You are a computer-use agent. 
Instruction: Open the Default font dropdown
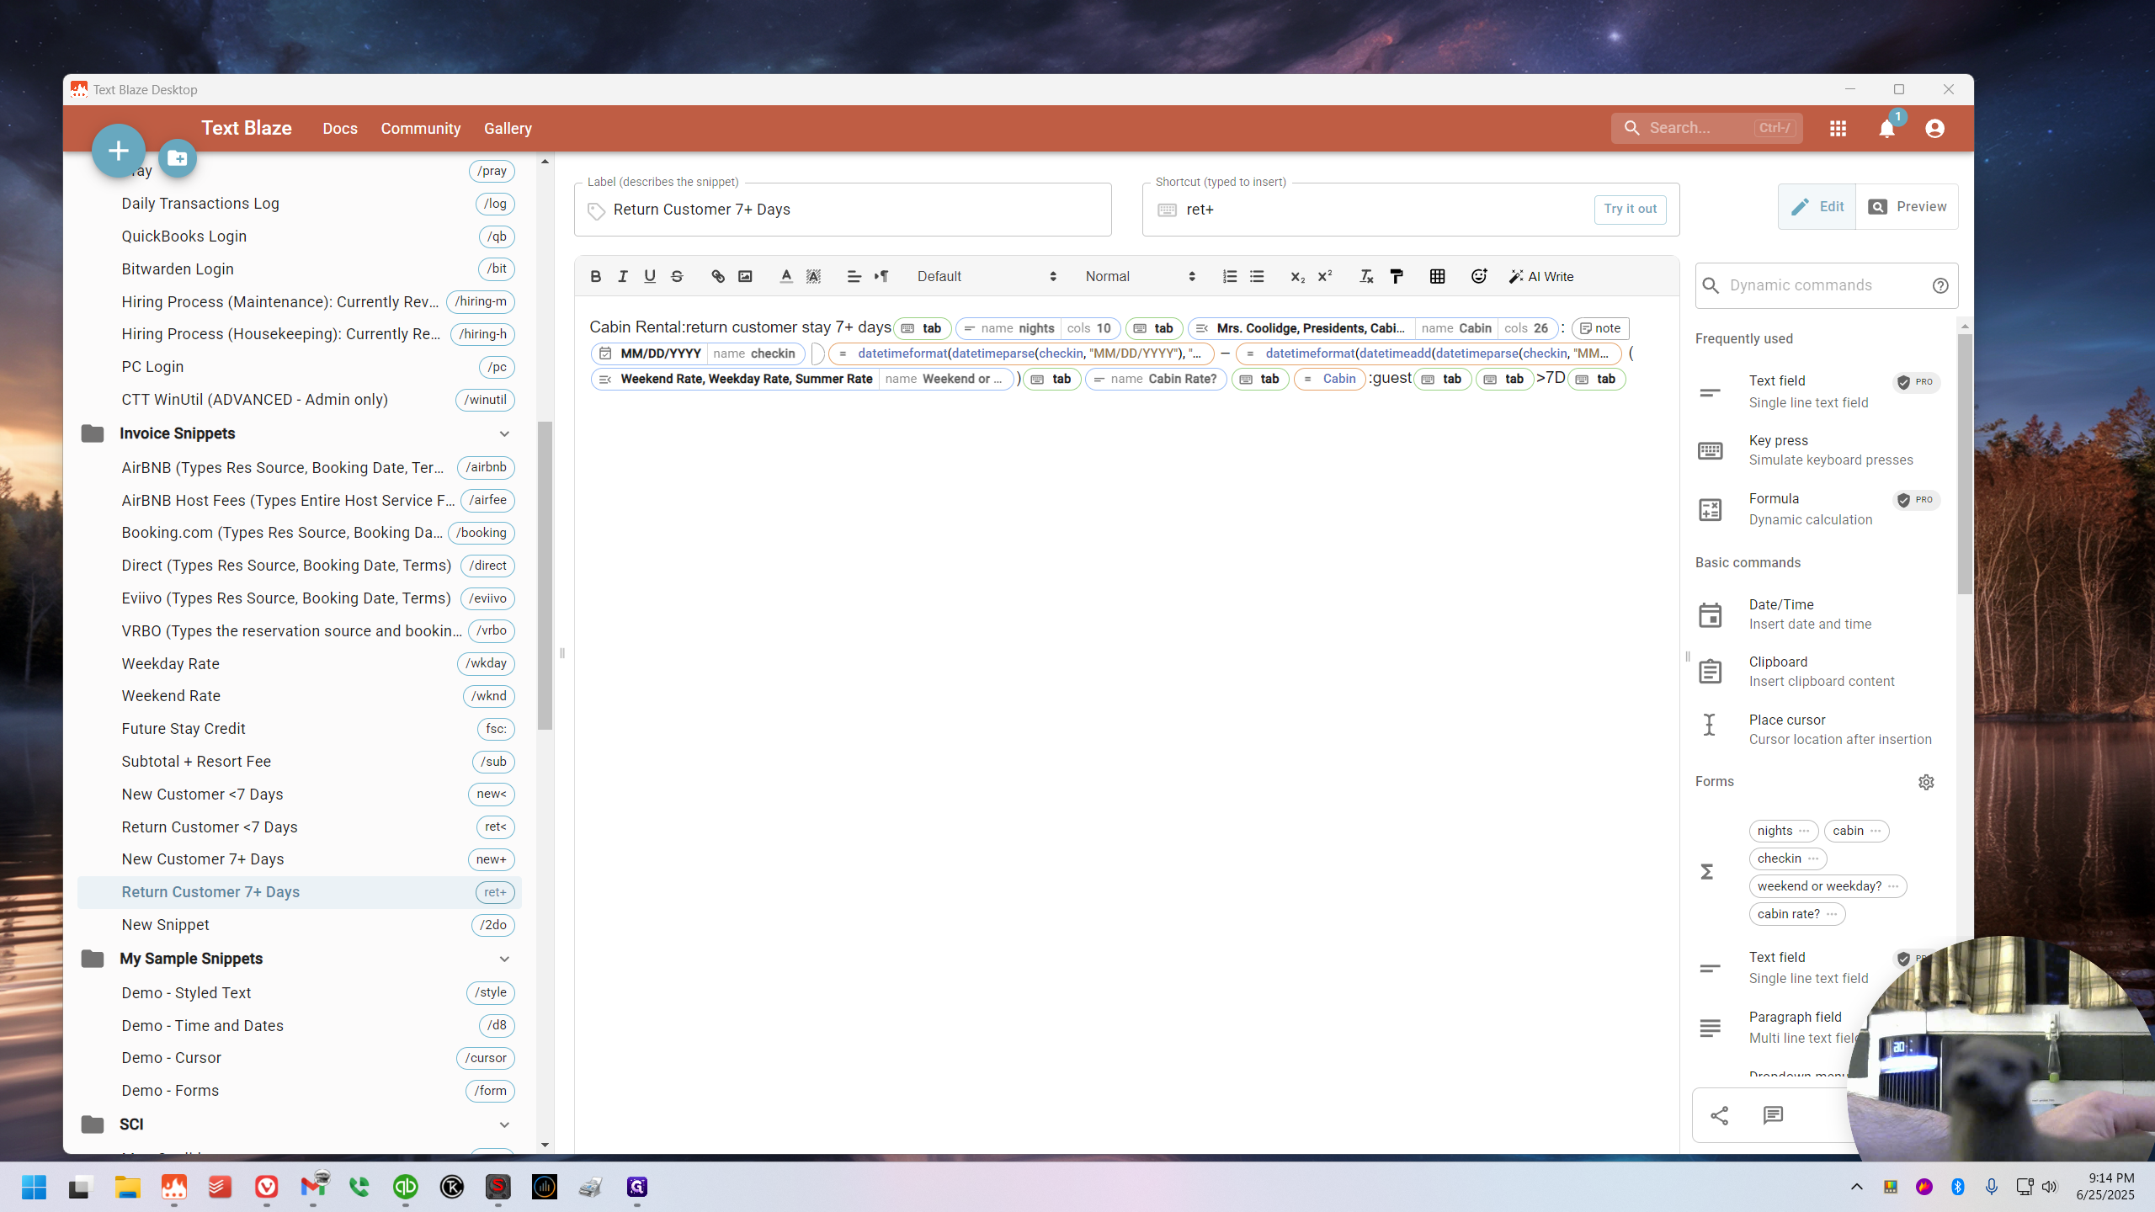click(987, 276)
